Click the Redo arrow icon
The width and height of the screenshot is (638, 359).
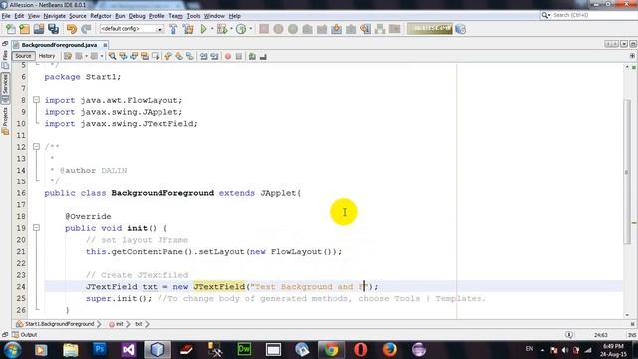[x=86, y=29]
